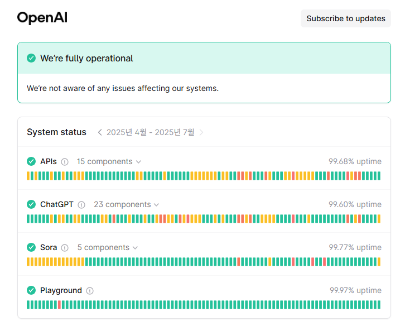Viewport: 410px width, 331px height.
Task: Click Subscribe to updates button
Action: point(346,18)
